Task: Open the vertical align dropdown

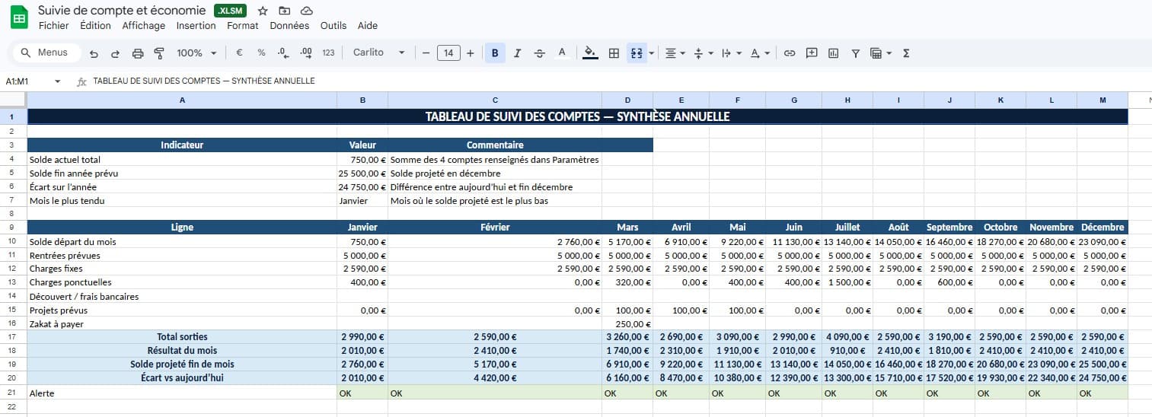Action: pyautogui.click(x=704, y=53)
